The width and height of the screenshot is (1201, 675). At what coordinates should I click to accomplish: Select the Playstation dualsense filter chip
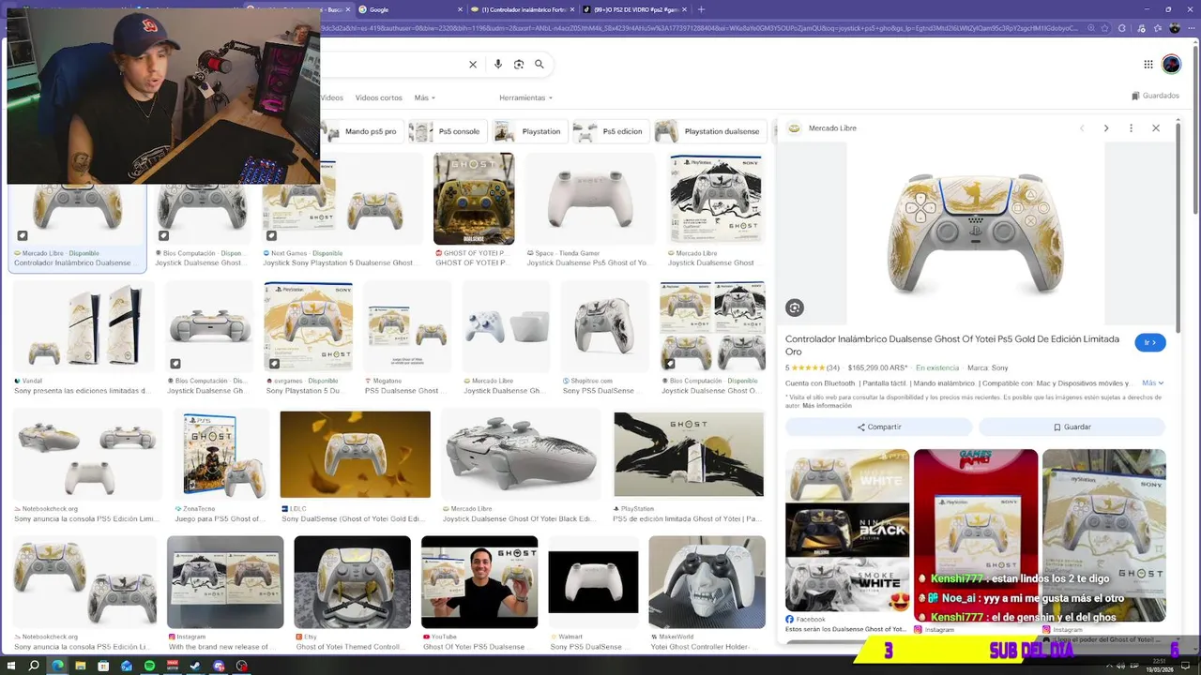pos(711,131)
